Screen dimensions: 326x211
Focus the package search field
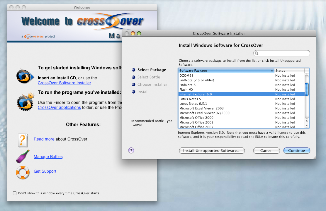pos(282,53)
